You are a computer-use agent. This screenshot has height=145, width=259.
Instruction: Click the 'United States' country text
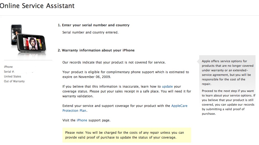point(12,76)
